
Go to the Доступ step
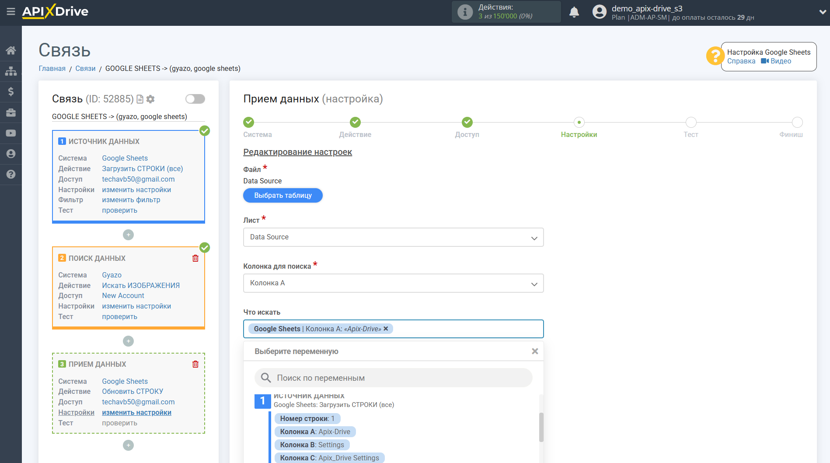467,123
